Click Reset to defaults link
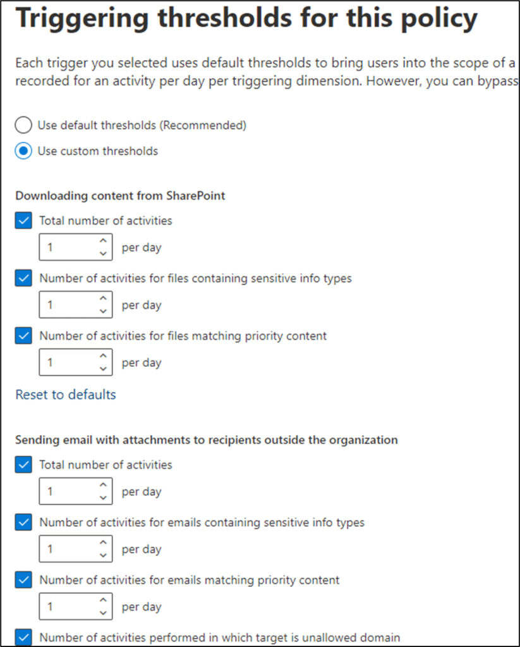 pyautogui.click(x=66, y=395)
